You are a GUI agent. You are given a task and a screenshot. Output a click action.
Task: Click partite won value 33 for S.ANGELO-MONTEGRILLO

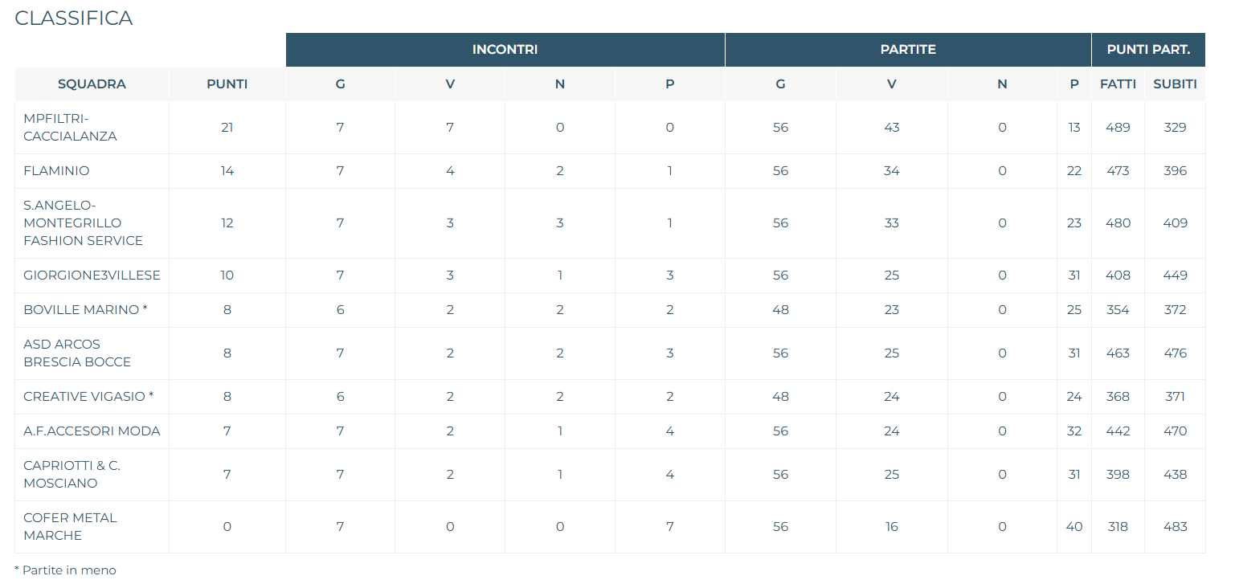(x=892, y=223)
